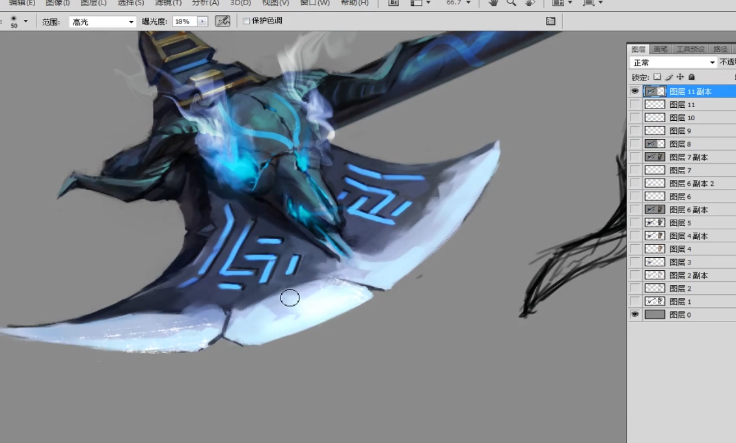Screen dimensions: 736x443
Task: Open the 选择(S) menu
Action: click(x=131, y=3)
